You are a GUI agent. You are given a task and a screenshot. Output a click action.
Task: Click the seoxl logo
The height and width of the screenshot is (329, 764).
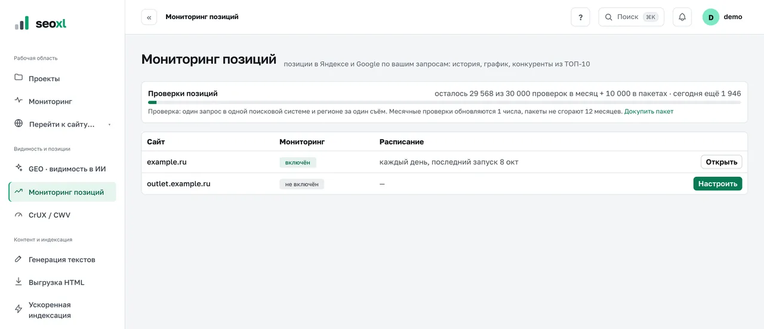point(41,24)
